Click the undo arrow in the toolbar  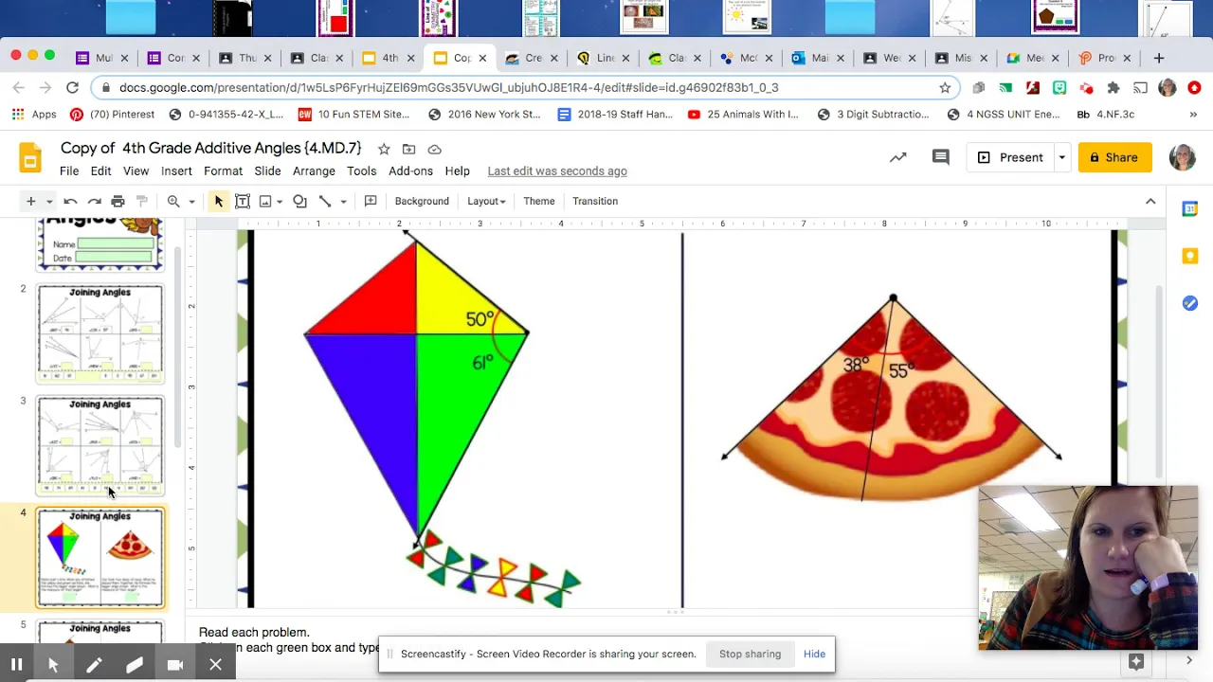(70, 201)
